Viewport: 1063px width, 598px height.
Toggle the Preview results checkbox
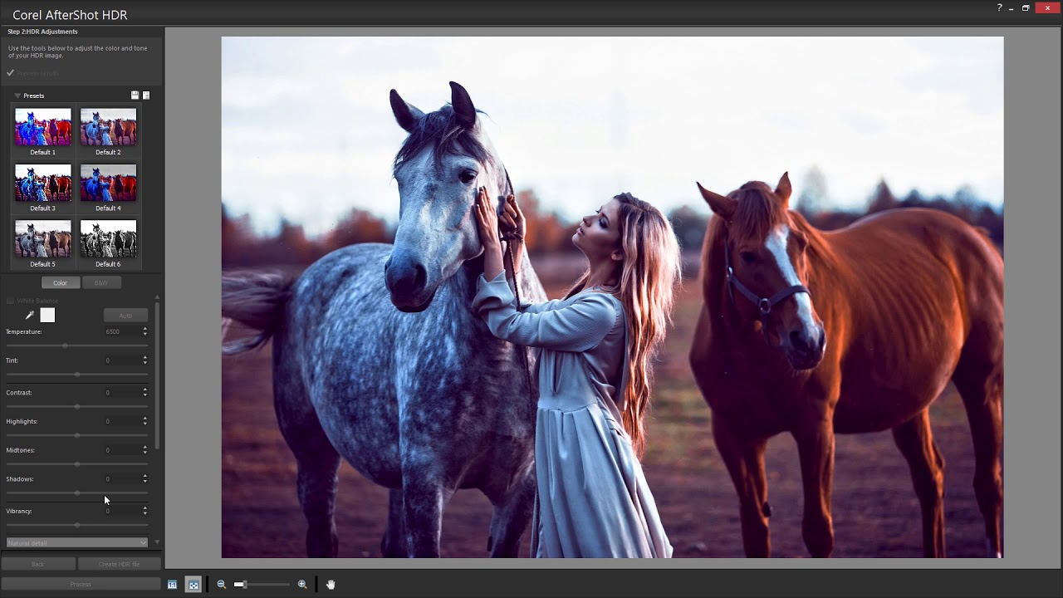tap(10, 72)
